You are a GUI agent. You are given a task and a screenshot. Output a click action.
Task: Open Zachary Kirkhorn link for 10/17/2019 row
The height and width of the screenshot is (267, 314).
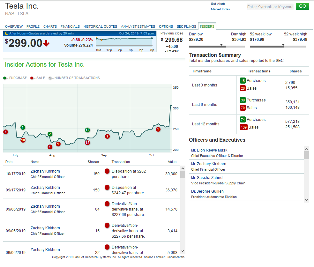pos(45,171)
